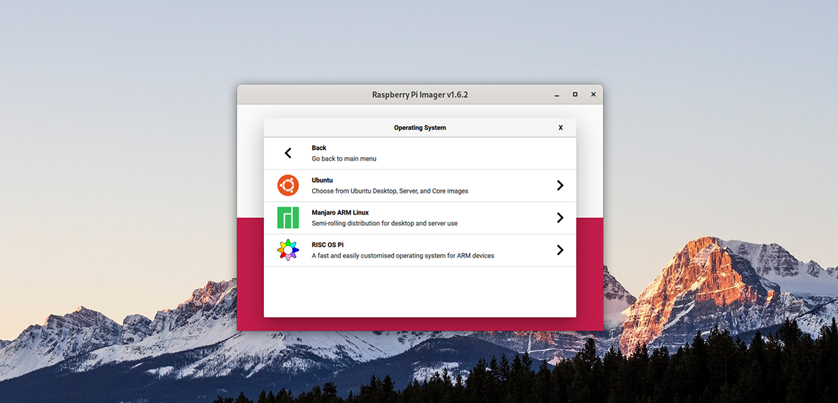Image resolution: width=838 pixels, height=403 pixels.
Task: Click the RISC OS Pi description text
Action: [402, 256]
